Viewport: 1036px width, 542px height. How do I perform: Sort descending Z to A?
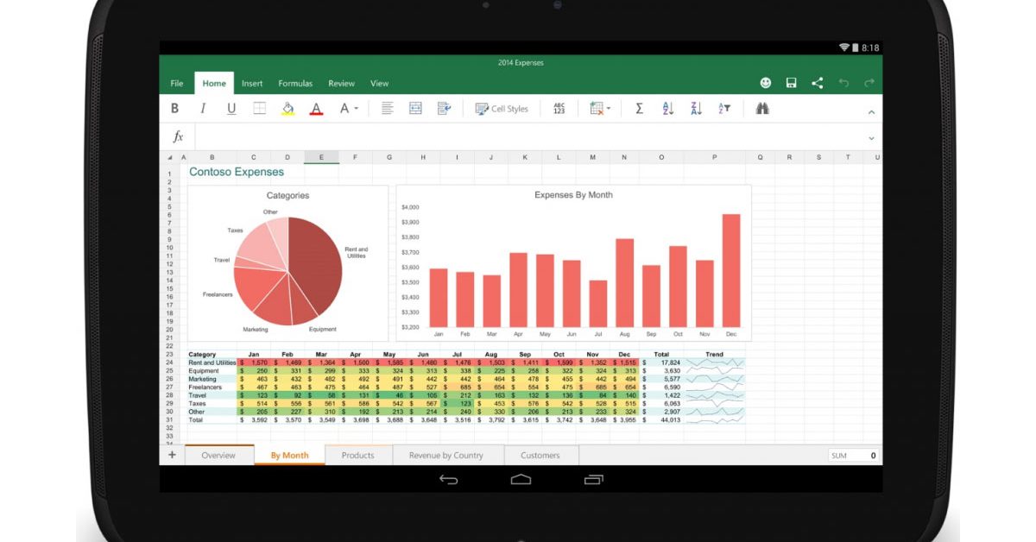[696, 109]
